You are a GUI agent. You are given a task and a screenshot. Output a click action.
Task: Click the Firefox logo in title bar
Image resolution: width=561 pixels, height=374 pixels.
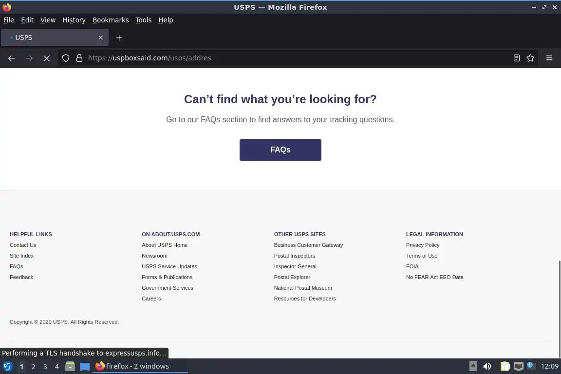tap(7, 7)
